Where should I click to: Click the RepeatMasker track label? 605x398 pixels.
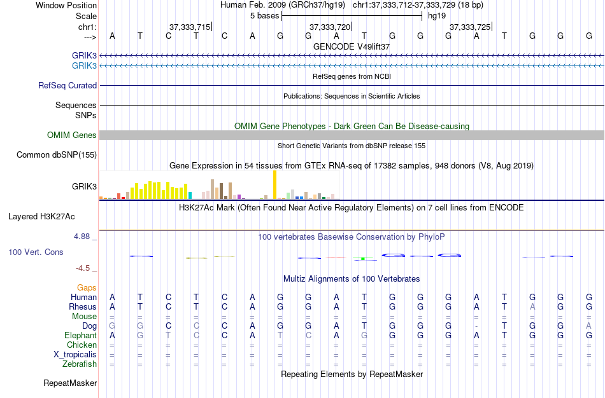(x=70, y=383)
